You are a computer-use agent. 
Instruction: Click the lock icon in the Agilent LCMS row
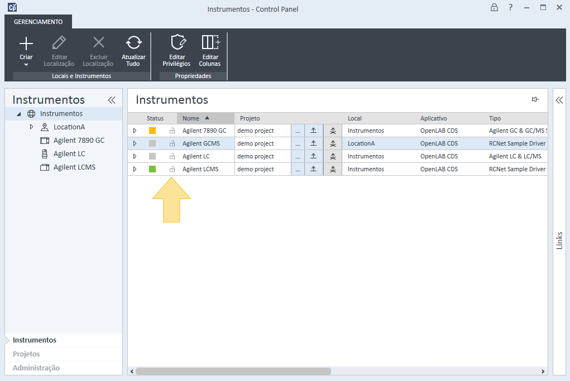click(x=173, y=169)
